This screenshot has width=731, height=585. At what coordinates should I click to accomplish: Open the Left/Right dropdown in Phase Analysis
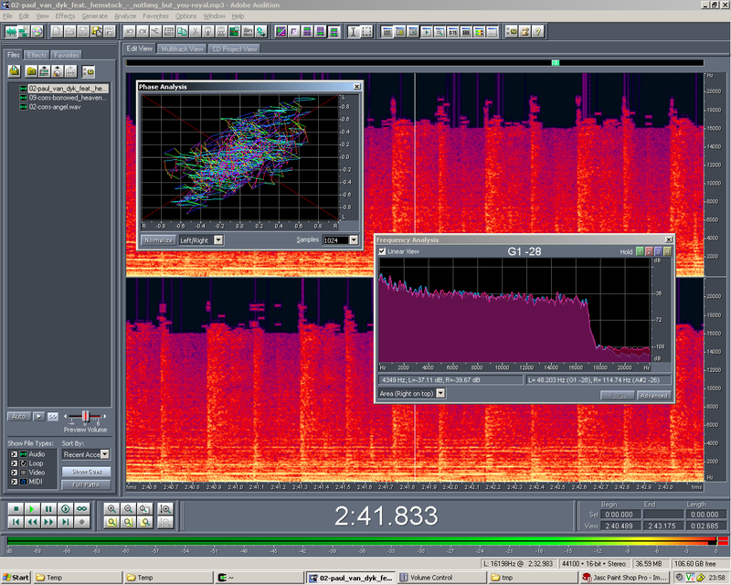[x=218, y=240]
